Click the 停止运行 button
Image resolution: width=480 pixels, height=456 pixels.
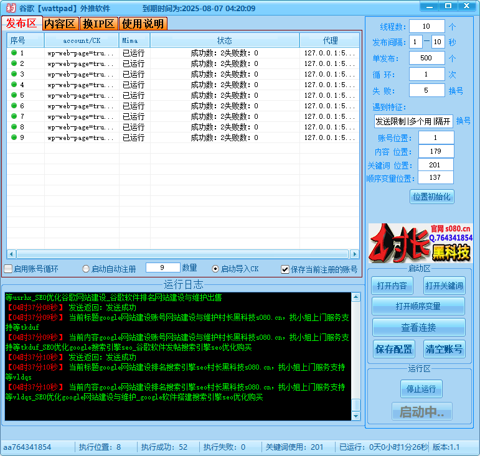(x=421, y=389)
